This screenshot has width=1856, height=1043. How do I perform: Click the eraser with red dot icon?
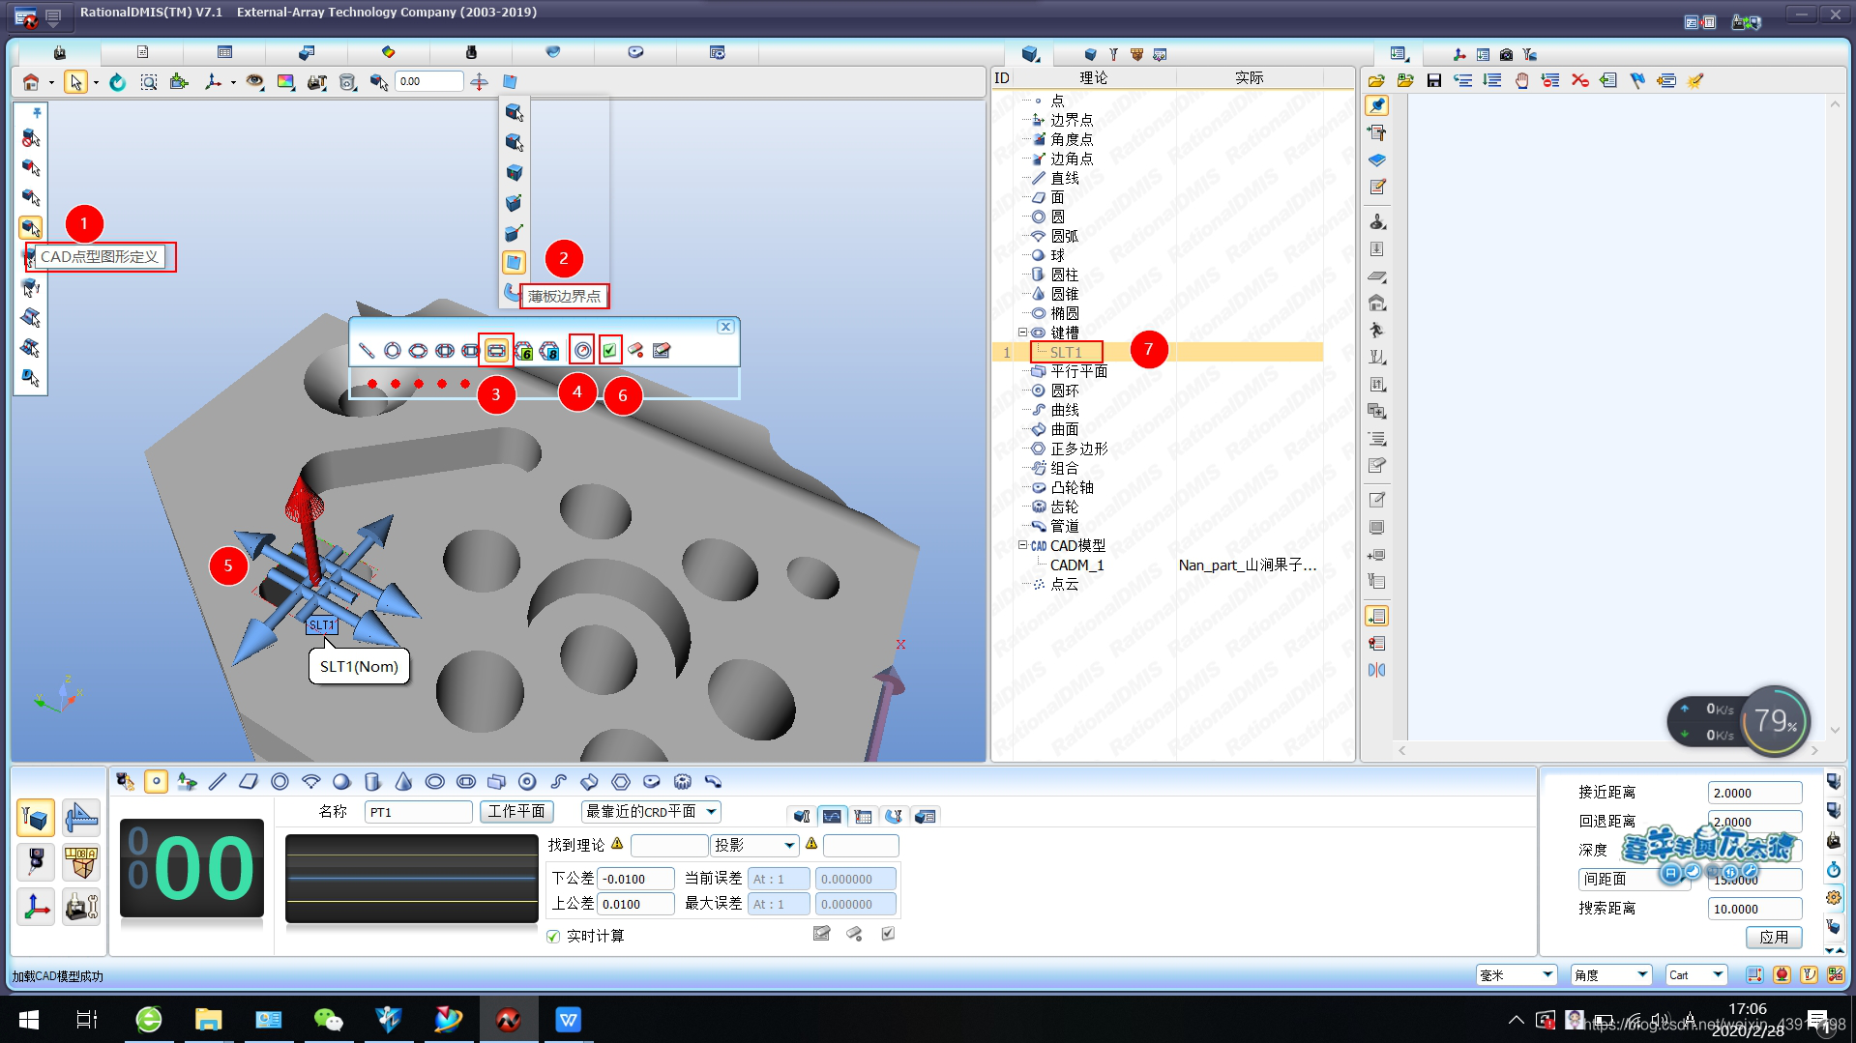[x=635, y=351]
